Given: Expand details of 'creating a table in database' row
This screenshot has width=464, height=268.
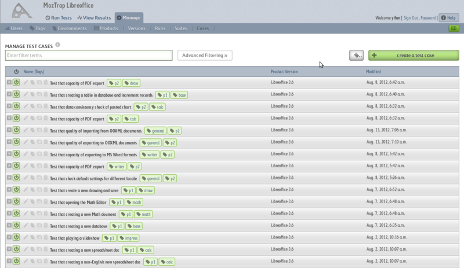Looking at the screenshot, I should click(9, 94).
